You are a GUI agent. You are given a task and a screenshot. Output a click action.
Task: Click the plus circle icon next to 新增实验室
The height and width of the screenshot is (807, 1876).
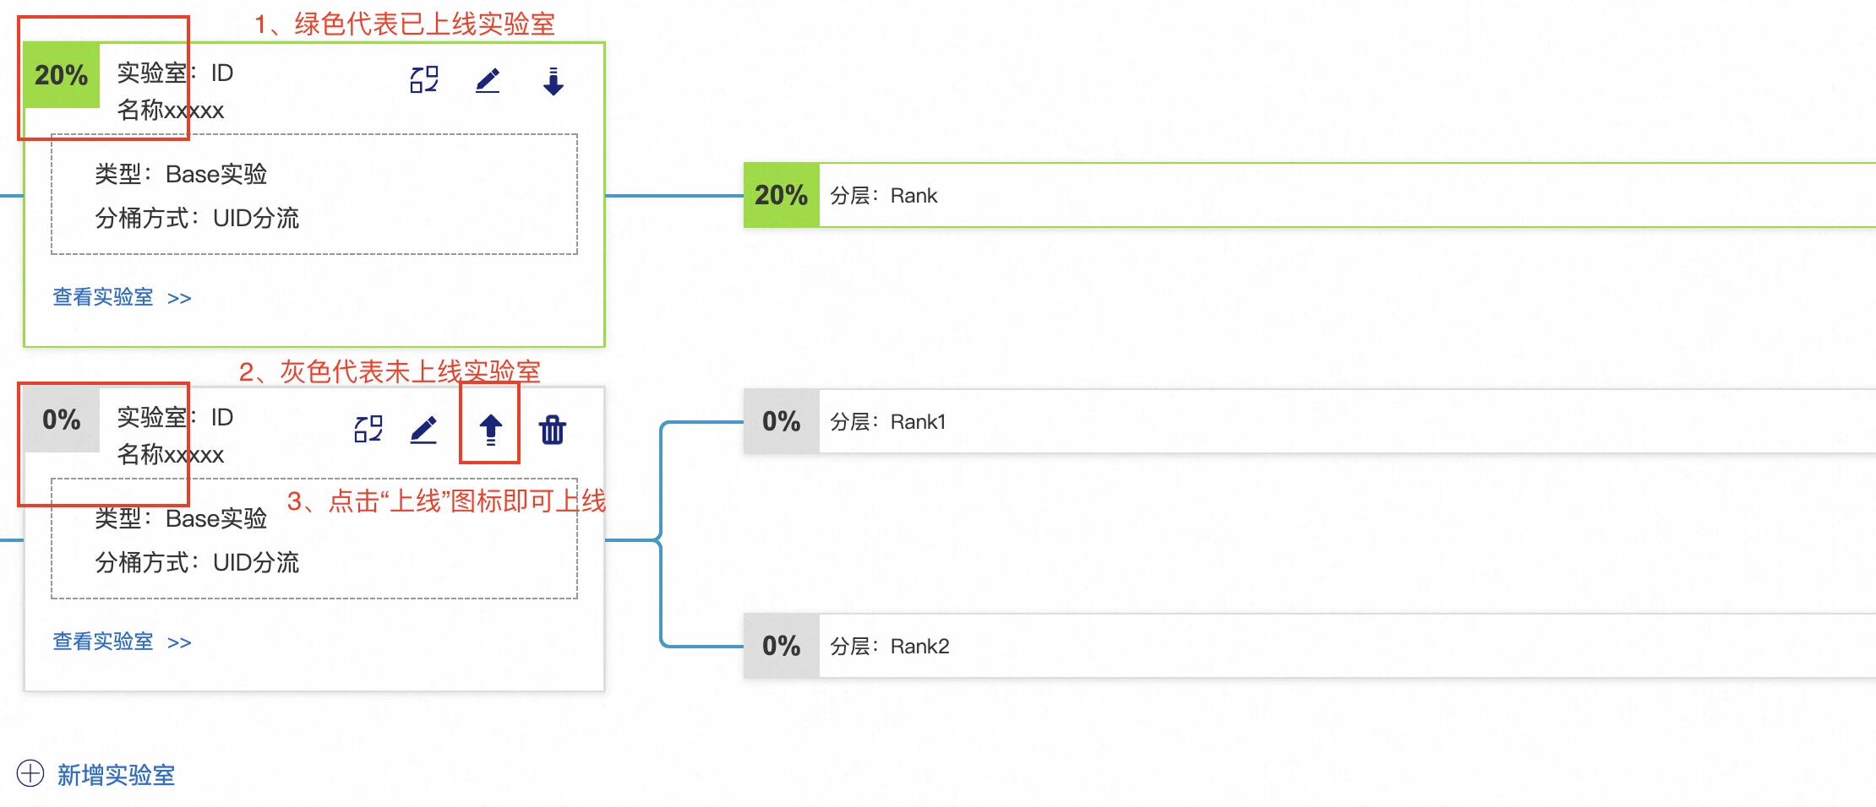pyautogui.click(x=30, y=773)
